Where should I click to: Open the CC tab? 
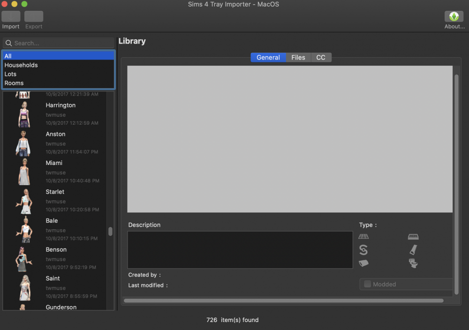[x=321, y=57]
